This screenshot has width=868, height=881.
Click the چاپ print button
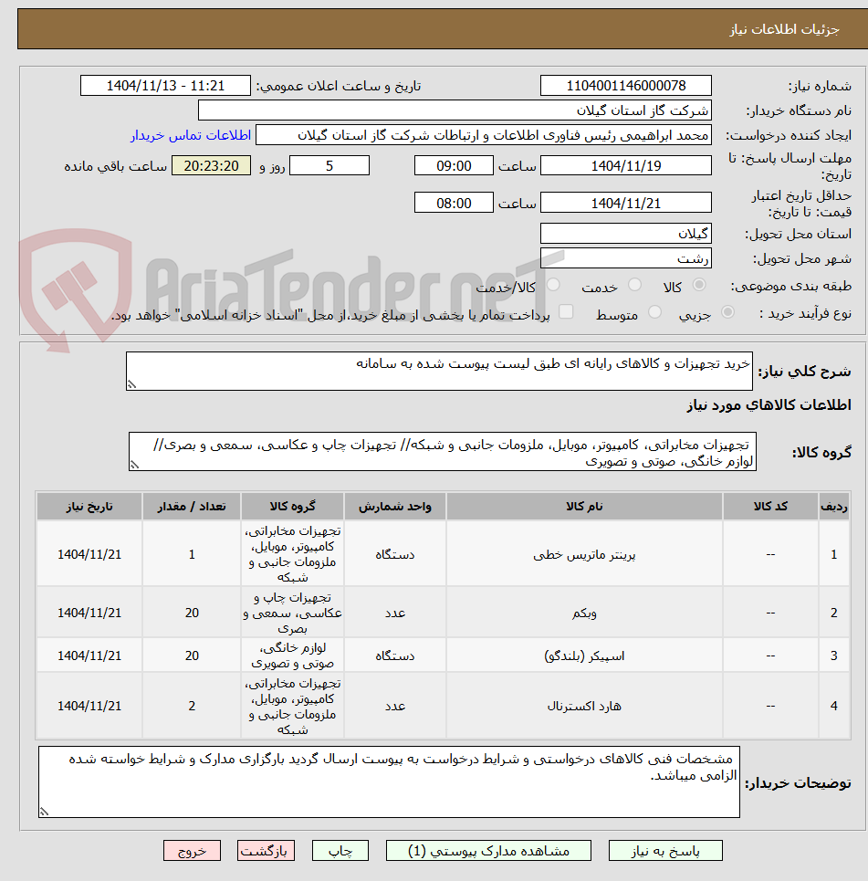340,851
